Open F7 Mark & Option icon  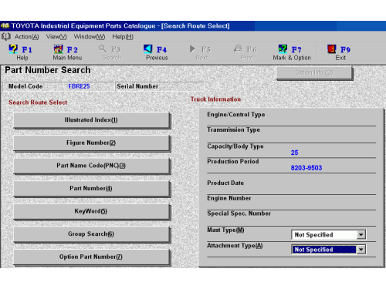(283, 49)
